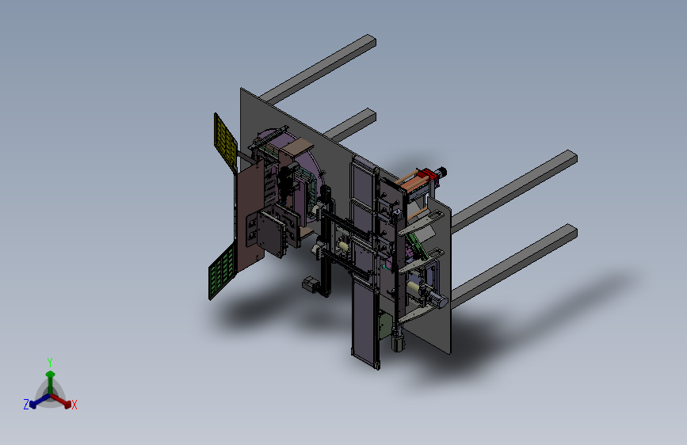This screenshot has width=687, height=445.
Task: Select the brown rectangular plate beside the yellow panel
Action: [250, 217]
